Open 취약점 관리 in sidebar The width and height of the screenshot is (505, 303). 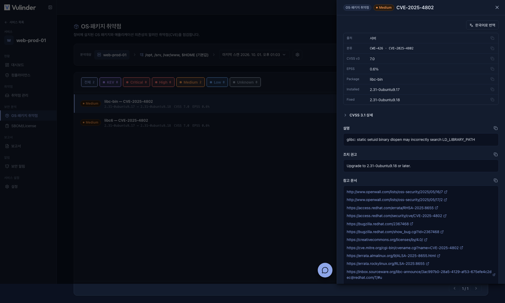[x=28, y=95]
